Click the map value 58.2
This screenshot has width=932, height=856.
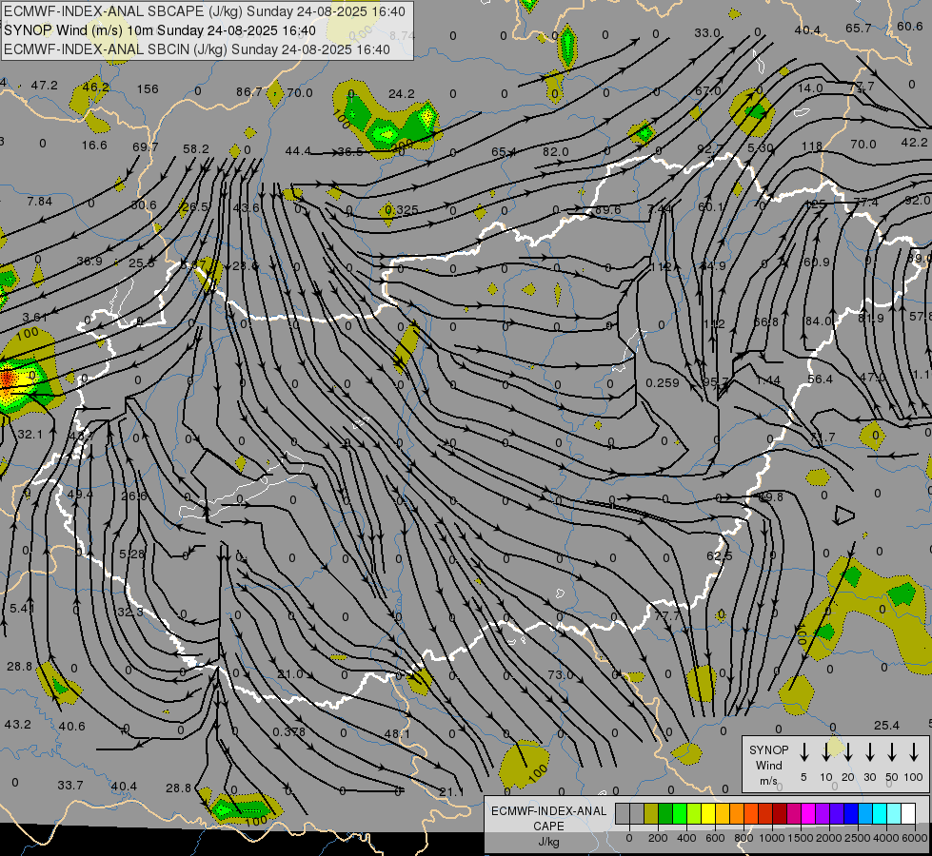tap(195, 148)
